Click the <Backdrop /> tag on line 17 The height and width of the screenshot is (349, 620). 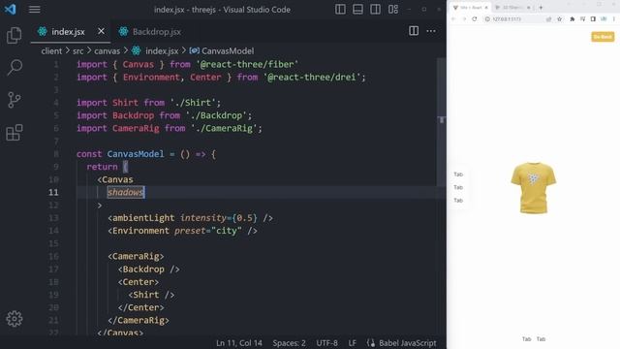(148, 270)
